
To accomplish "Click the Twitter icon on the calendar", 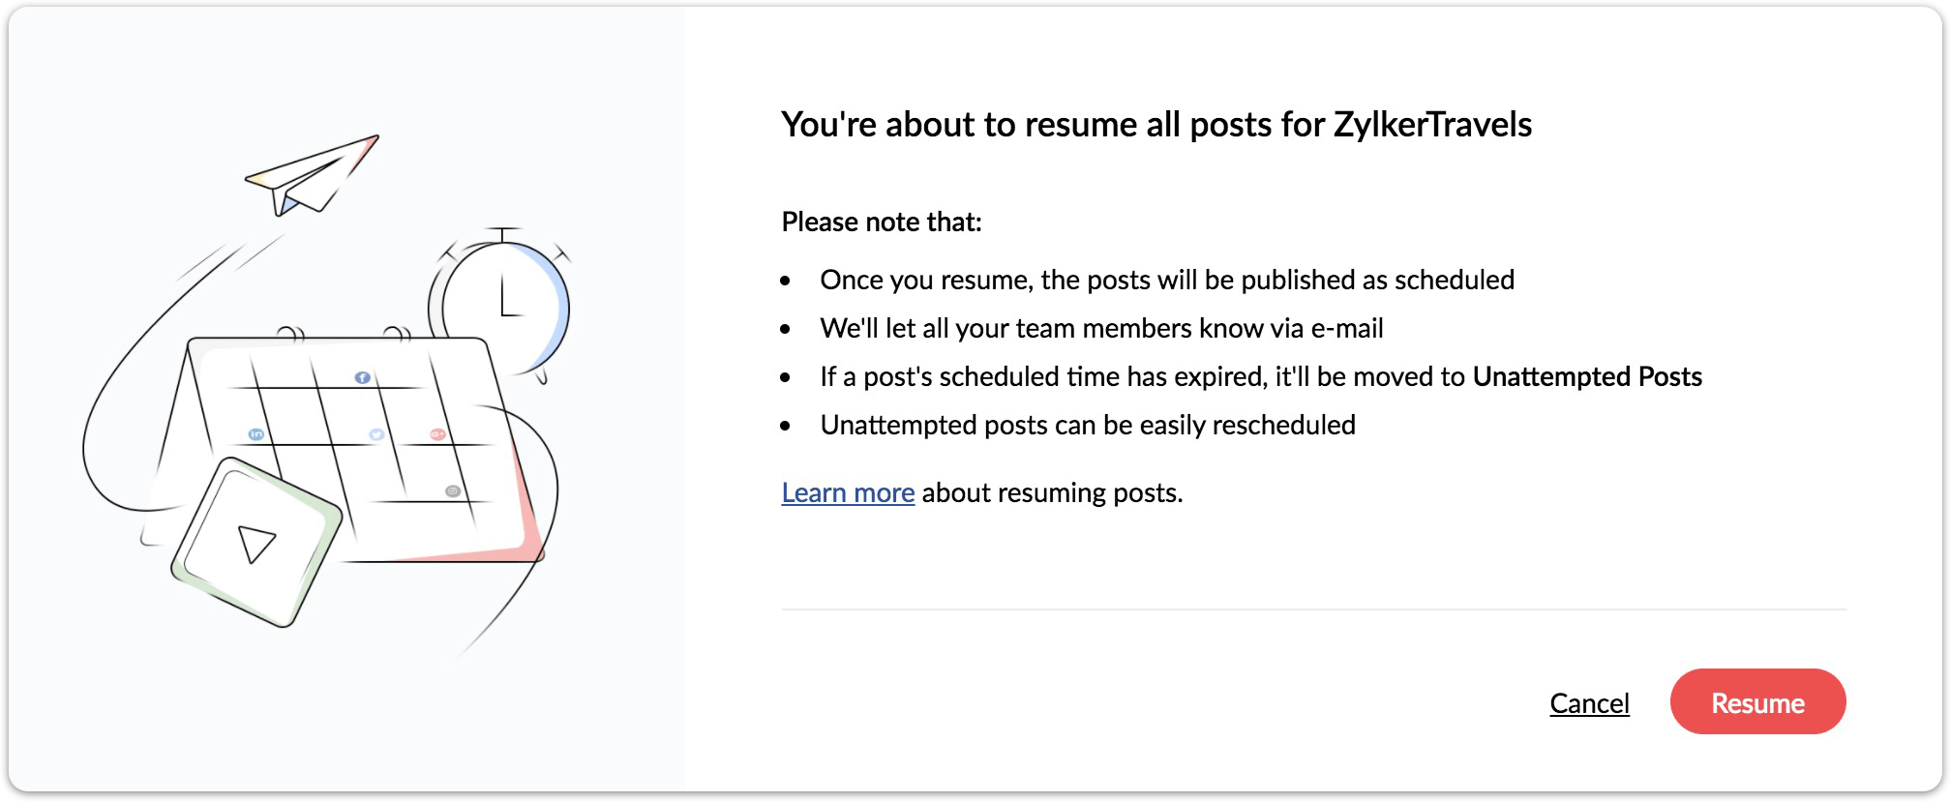I will tap(376, 434).
